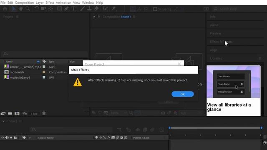Open the Effect menu

pos(50,2)
